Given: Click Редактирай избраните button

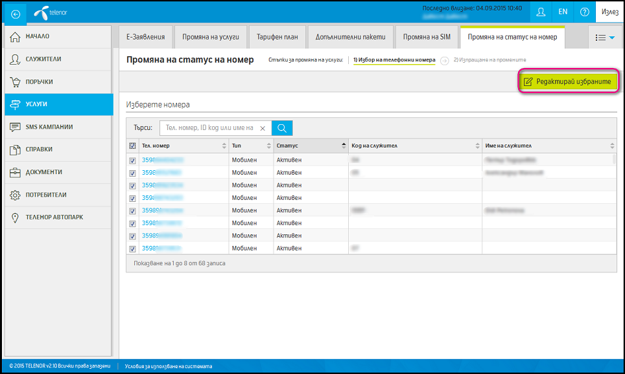Looking at the screenshot, I should pos(569,82).
